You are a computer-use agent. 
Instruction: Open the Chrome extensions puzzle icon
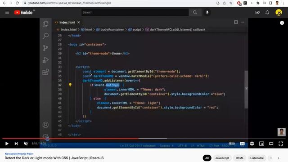(258, 3)
